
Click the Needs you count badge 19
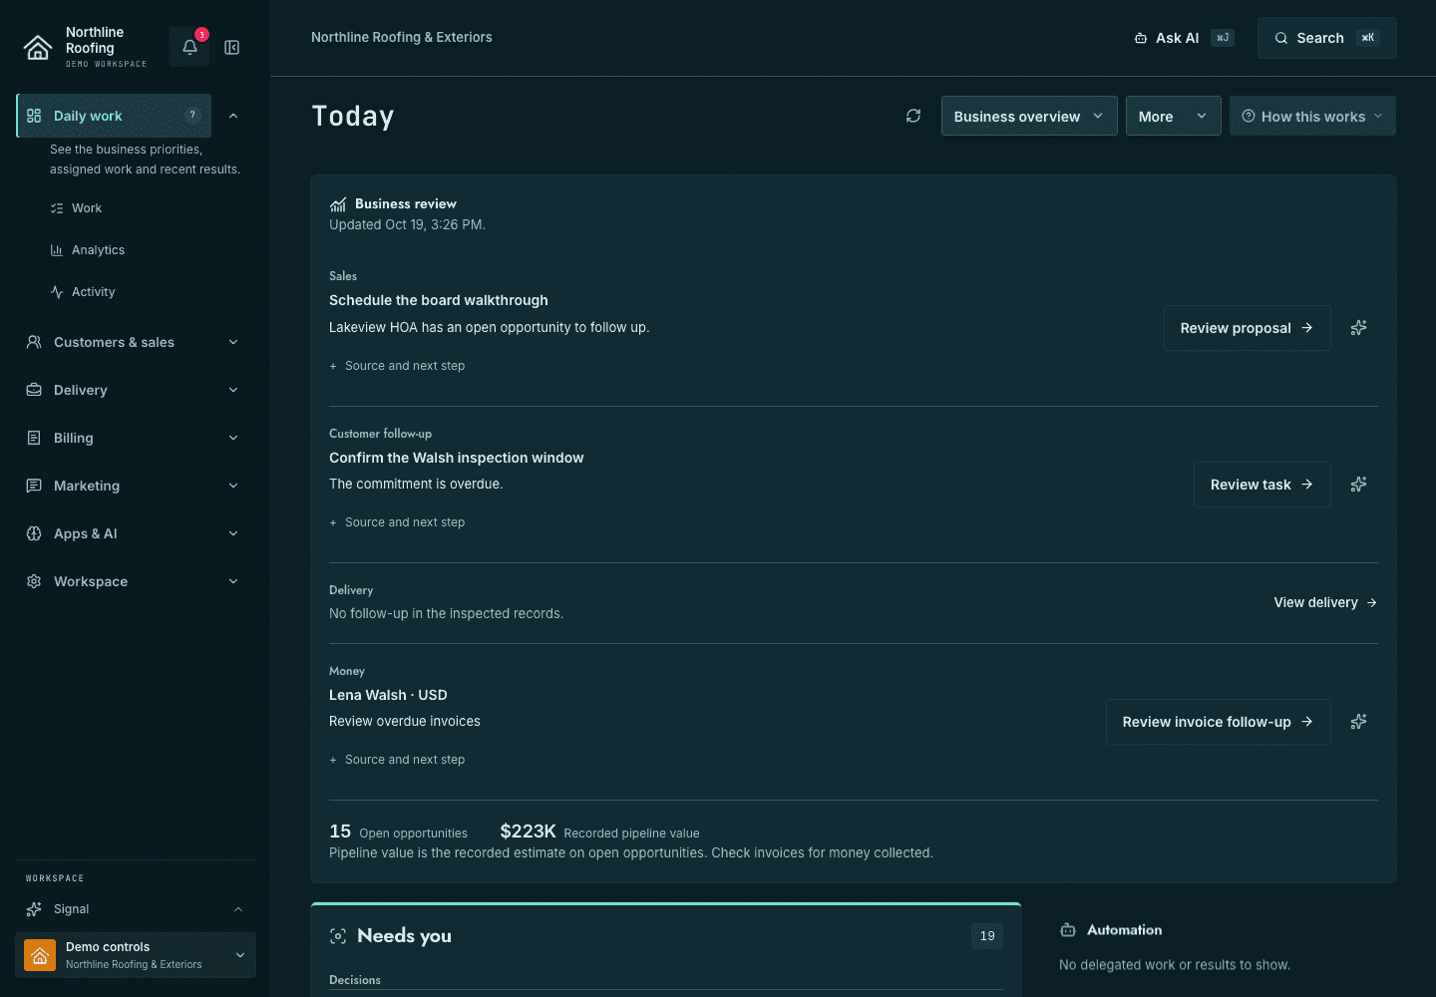(987, 936)
